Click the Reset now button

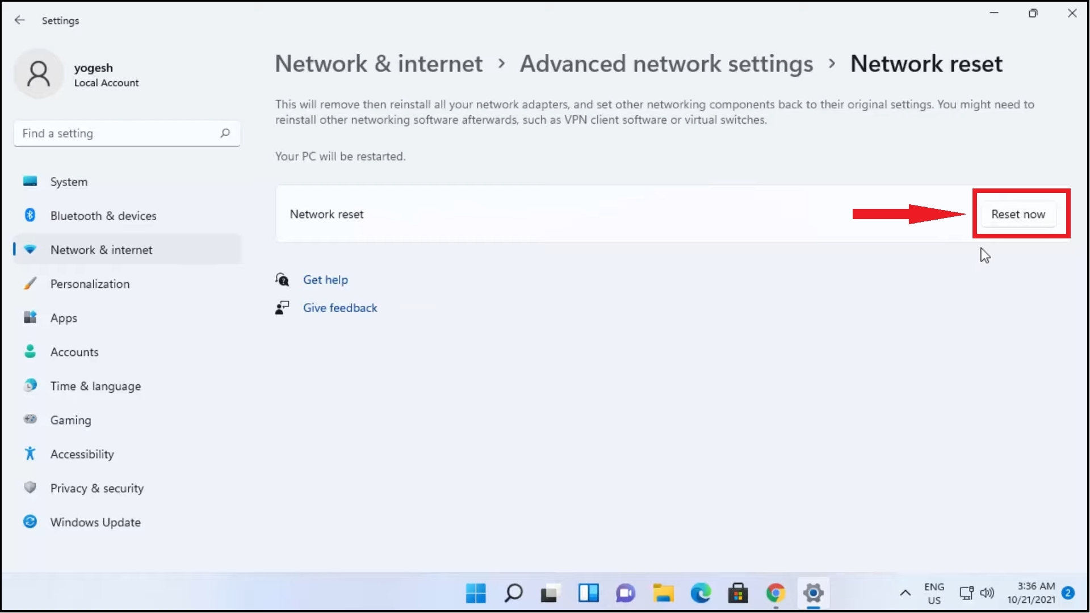[1019, 214]
